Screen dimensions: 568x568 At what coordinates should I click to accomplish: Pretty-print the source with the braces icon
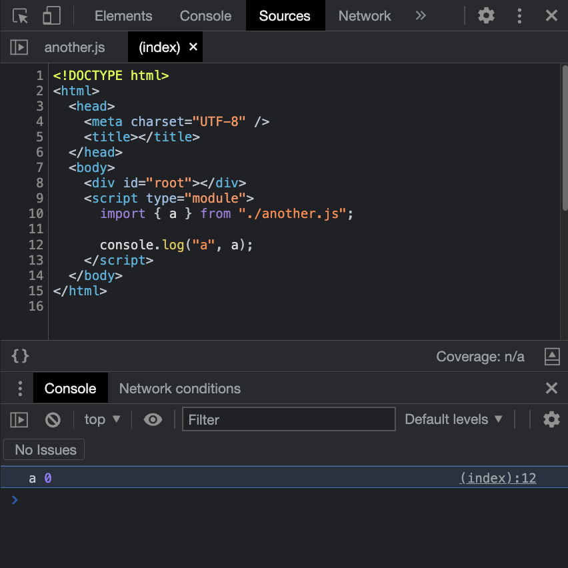20,356
